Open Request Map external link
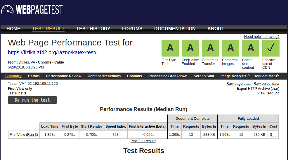Viewport: 288px width, 160px height. click(266, 76)
